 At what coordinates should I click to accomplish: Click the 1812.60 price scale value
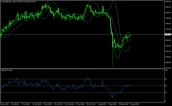pos(168,13)
